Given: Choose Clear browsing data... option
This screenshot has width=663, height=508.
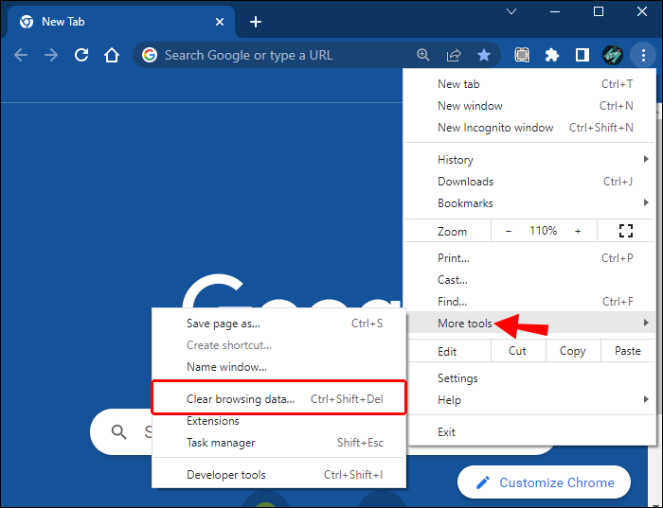Looking at the screenshot, I should pos(279,399).
